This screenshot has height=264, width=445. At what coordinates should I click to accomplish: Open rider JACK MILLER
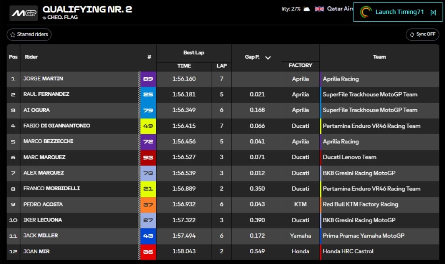41,235
